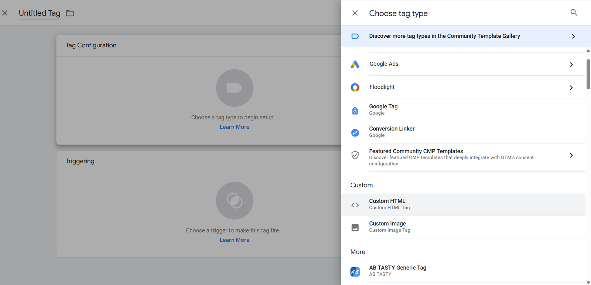Choose the Custom HTML tag type
The image size is (591, 285).
463,205
